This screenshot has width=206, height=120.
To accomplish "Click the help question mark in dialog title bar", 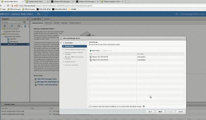I will (184, 38).
